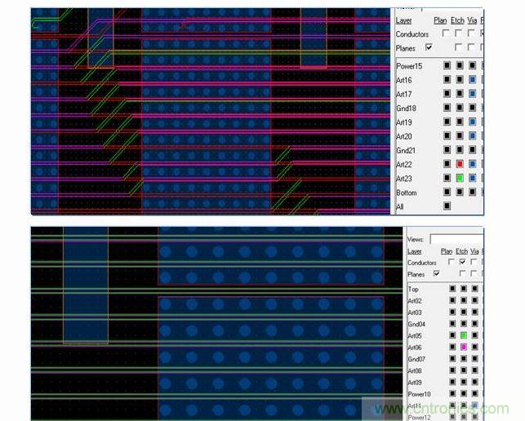The image size is (525, 421).
Task: Click the box in the All row
Action: click(447, 206)
